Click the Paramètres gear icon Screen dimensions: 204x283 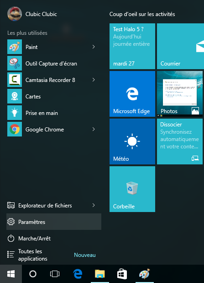point(11,222)
